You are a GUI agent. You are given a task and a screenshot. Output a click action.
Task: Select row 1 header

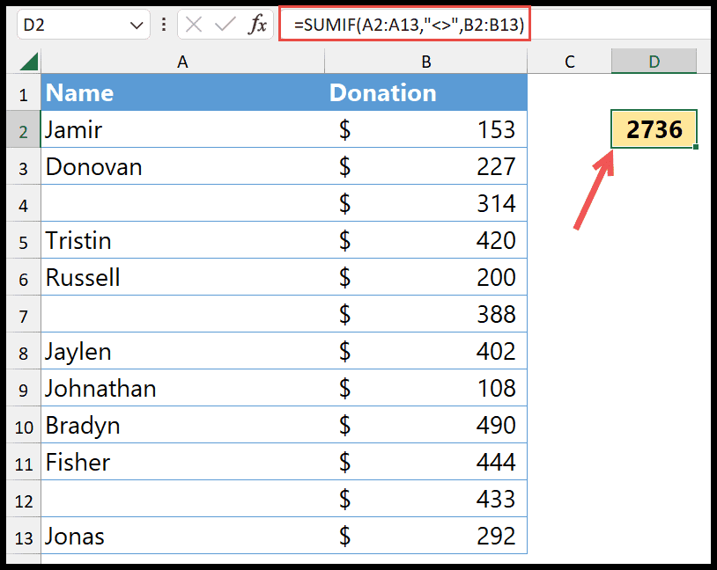23,93
